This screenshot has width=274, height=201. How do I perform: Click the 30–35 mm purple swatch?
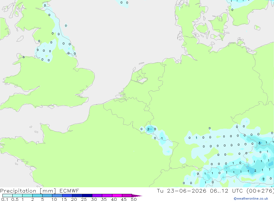tap(97, 196)
